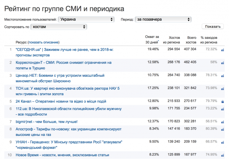Click the Показать button

(x=213, y=27)
